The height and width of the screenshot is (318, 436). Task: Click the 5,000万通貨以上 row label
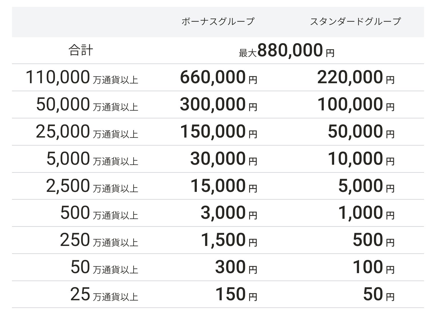92,159
